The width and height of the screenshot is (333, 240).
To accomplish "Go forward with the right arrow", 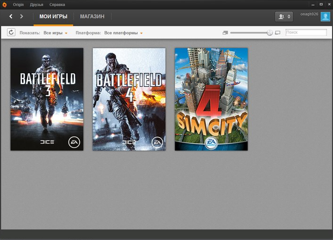I will tap(21, 17).
